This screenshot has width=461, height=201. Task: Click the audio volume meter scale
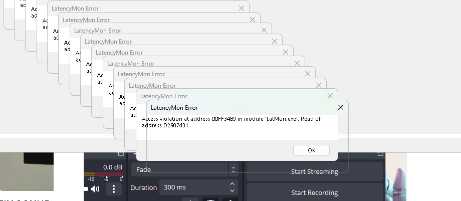click(x=104, y=176)
